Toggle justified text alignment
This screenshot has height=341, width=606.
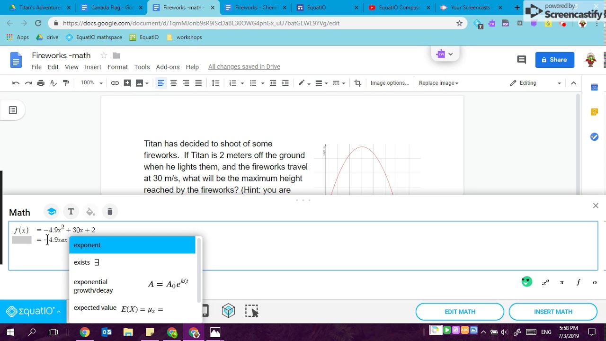(198, 83)
